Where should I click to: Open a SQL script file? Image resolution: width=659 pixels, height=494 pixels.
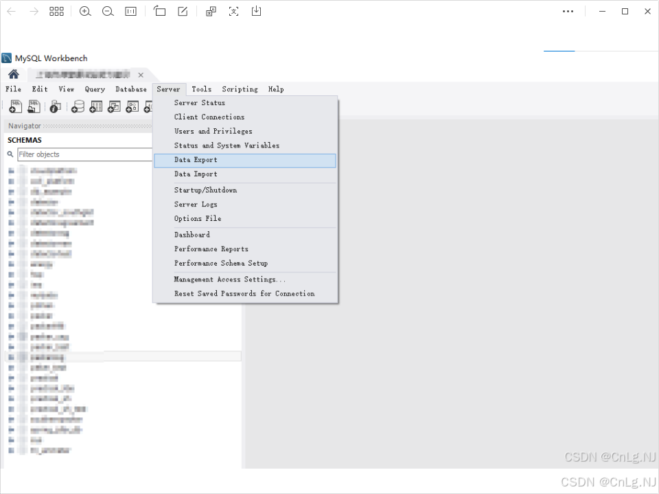(34, 106)
